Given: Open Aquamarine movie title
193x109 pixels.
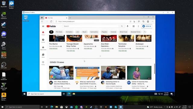Looking at the screenshot, I should (x=88, y=44).
